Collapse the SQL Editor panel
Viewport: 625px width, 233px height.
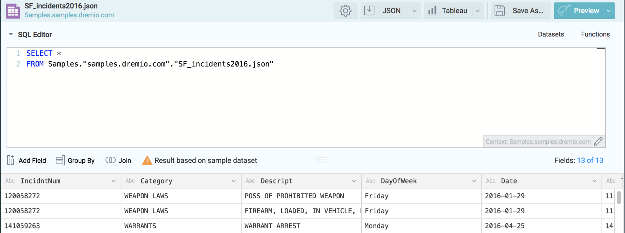pyautogui.click(x=11, y=34)
